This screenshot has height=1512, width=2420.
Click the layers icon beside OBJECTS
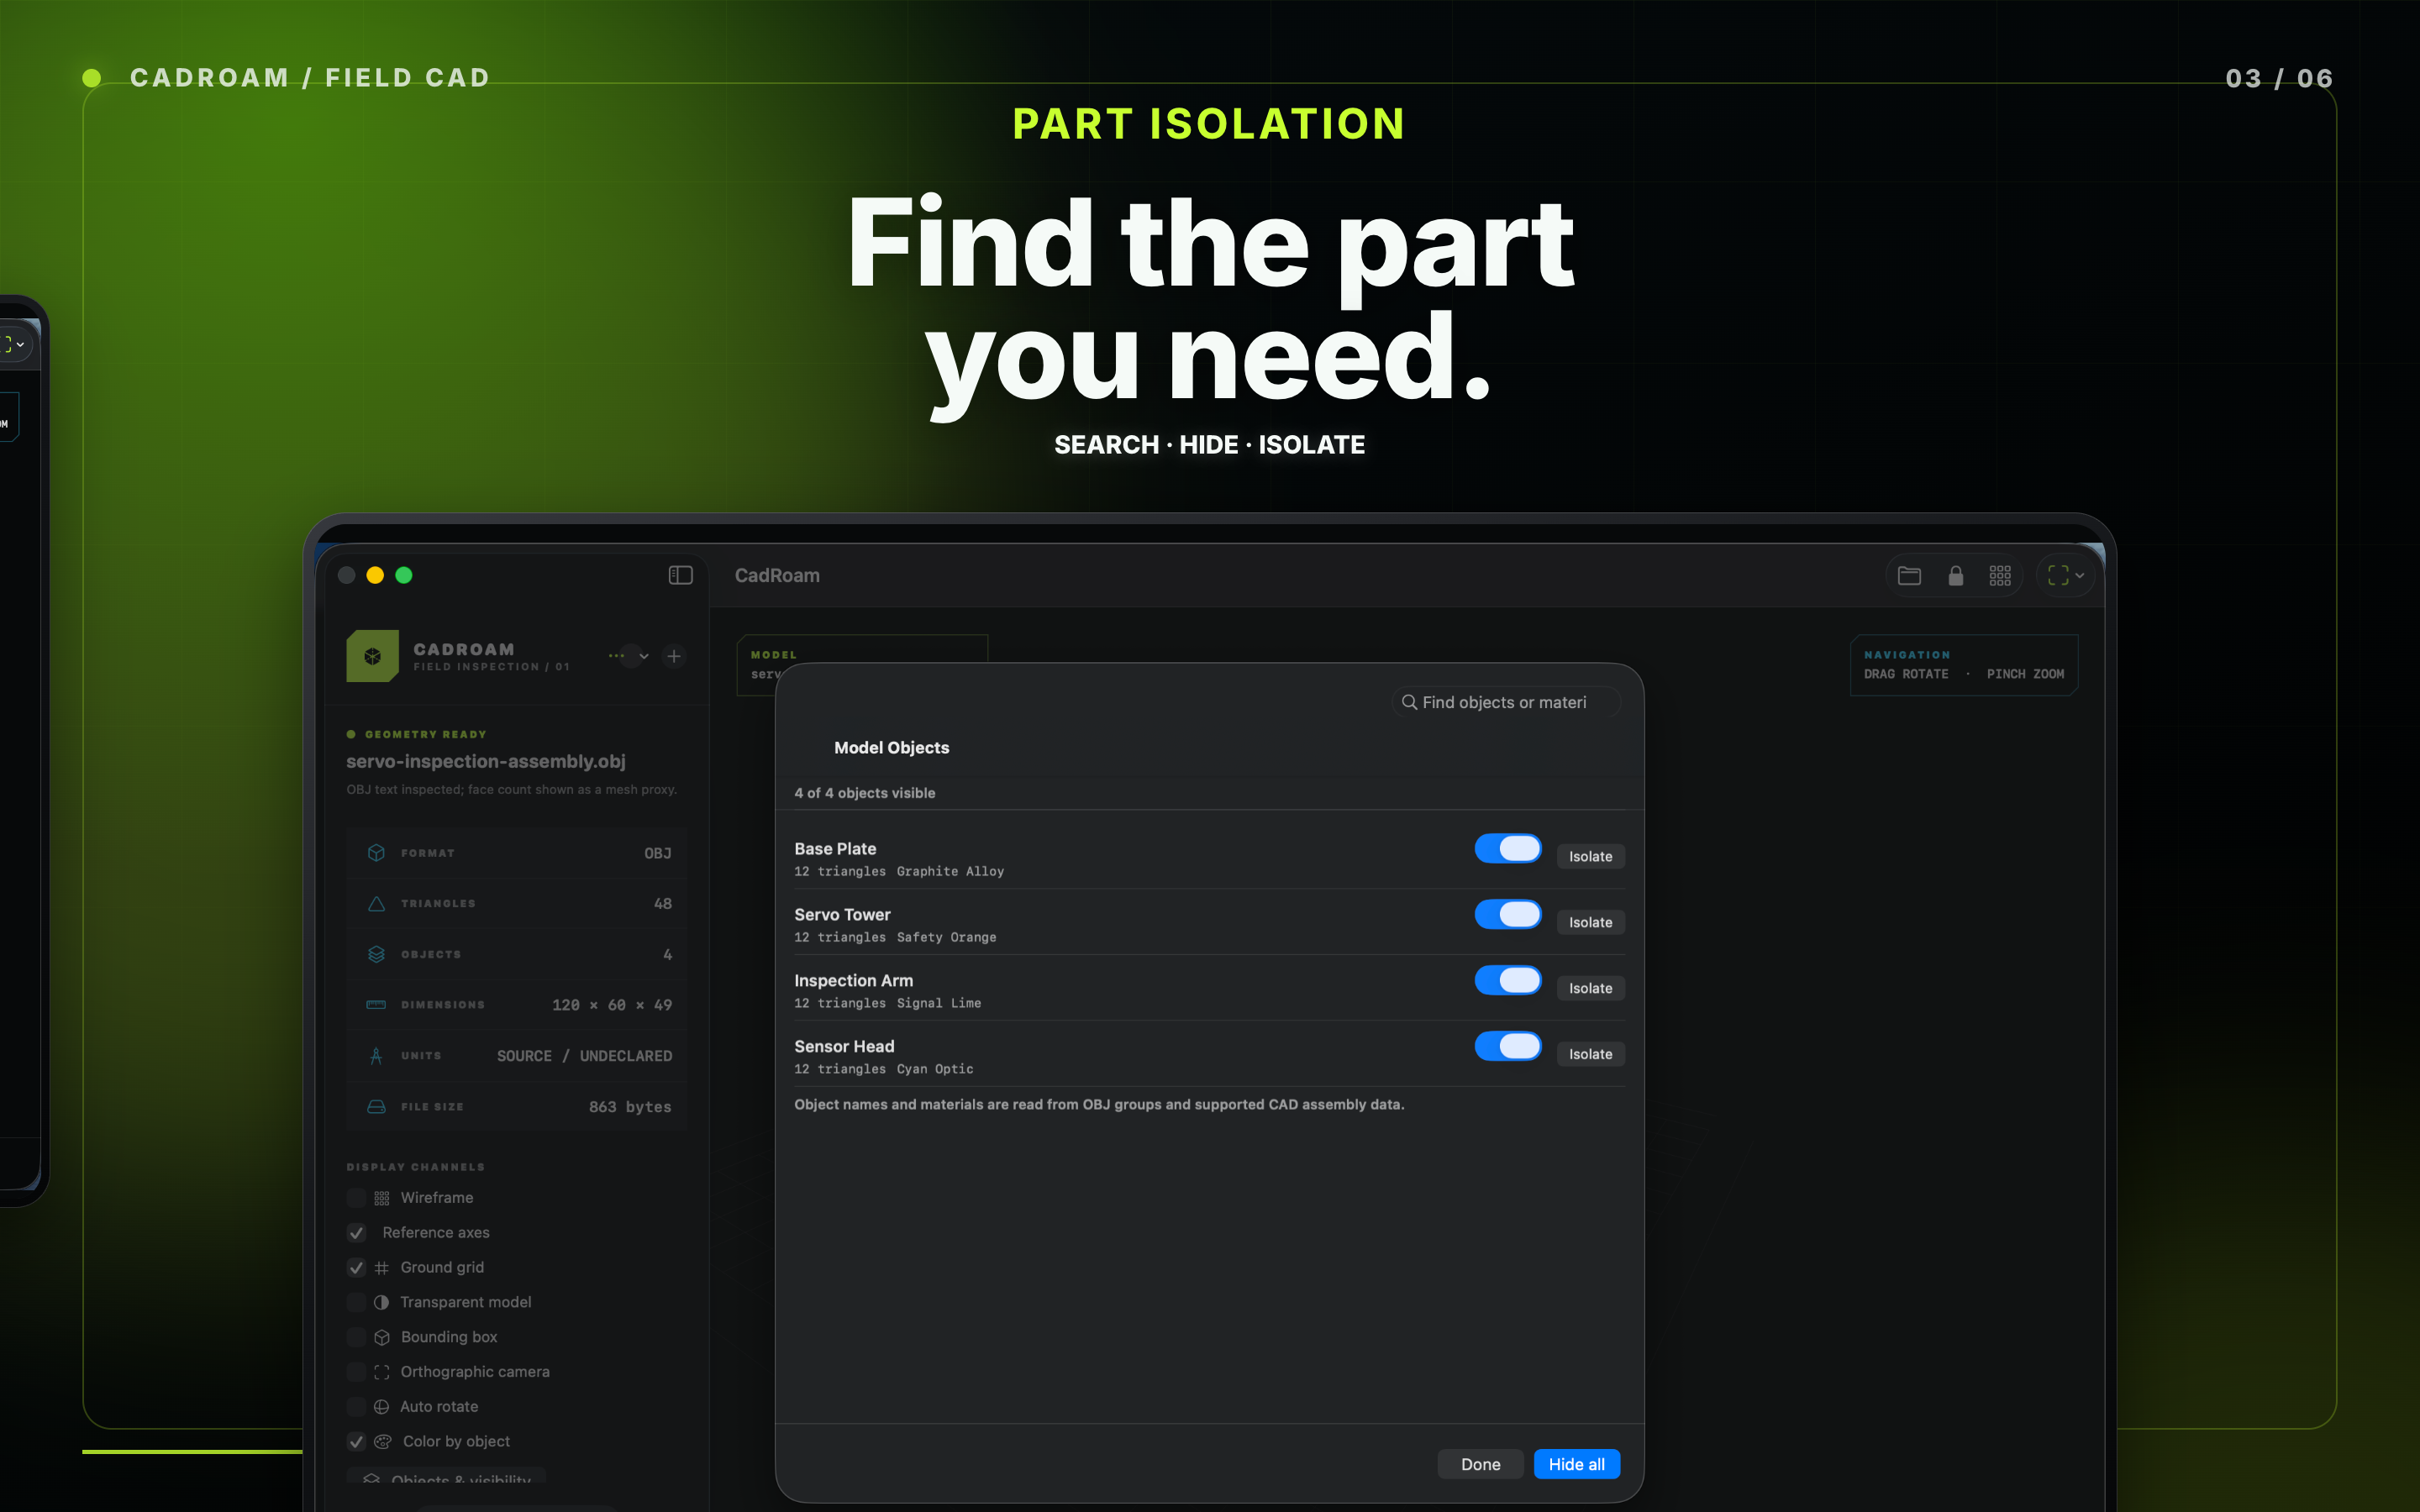pos(376,954)
